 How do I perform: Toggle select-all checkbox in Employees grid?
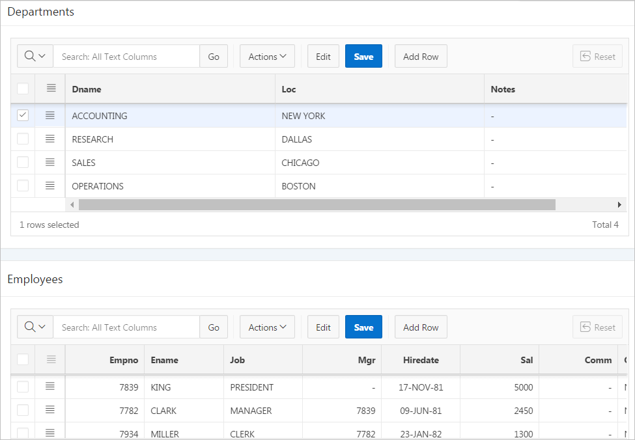point(23,359)
